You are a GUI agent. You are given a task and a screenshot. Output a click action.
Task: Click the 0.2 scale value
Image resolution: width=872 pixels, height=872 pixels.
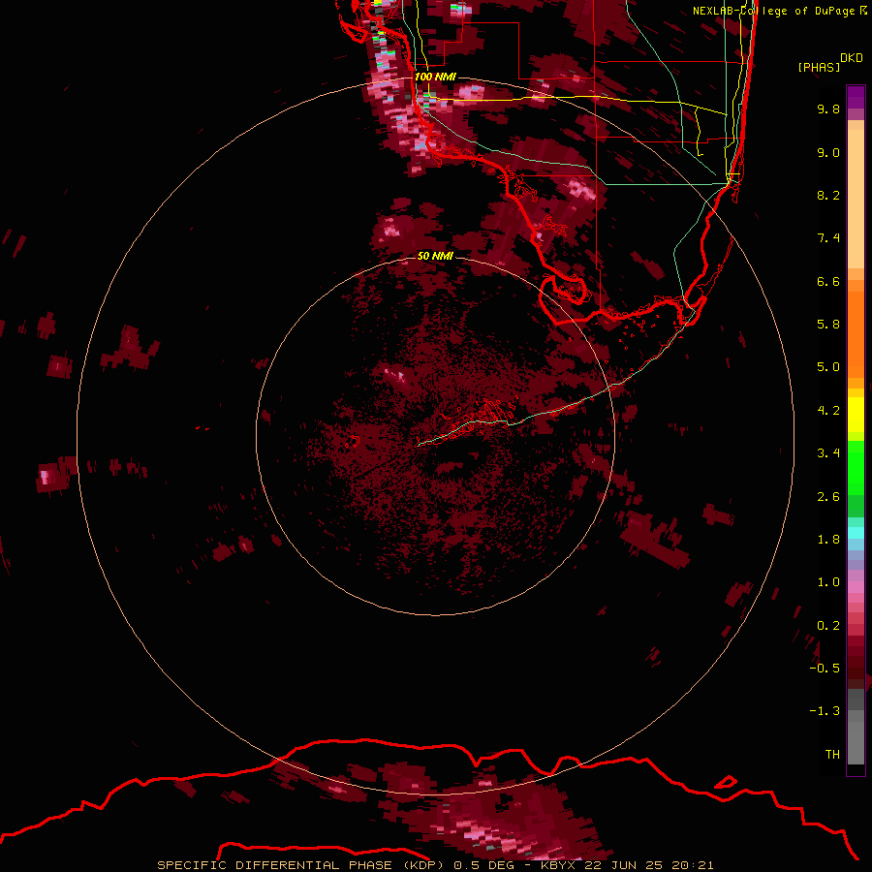click(828, 626)
